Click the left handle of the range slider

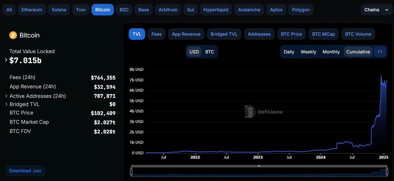click(131, 171)
